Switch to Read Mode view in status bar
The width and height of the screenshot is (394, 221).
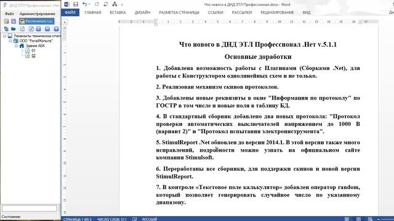pyautogui.click(x=347, y=219)
